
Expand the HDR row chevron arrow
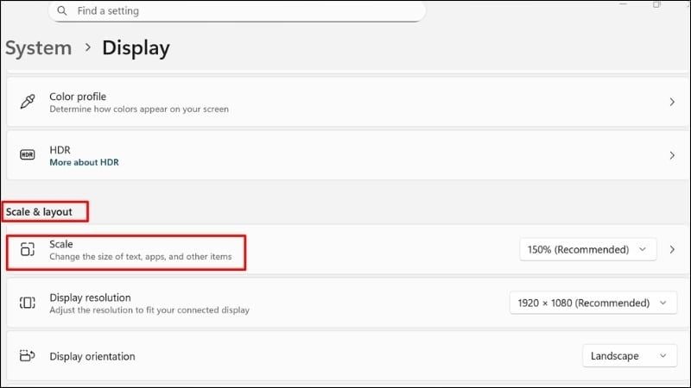pos(672,155)
